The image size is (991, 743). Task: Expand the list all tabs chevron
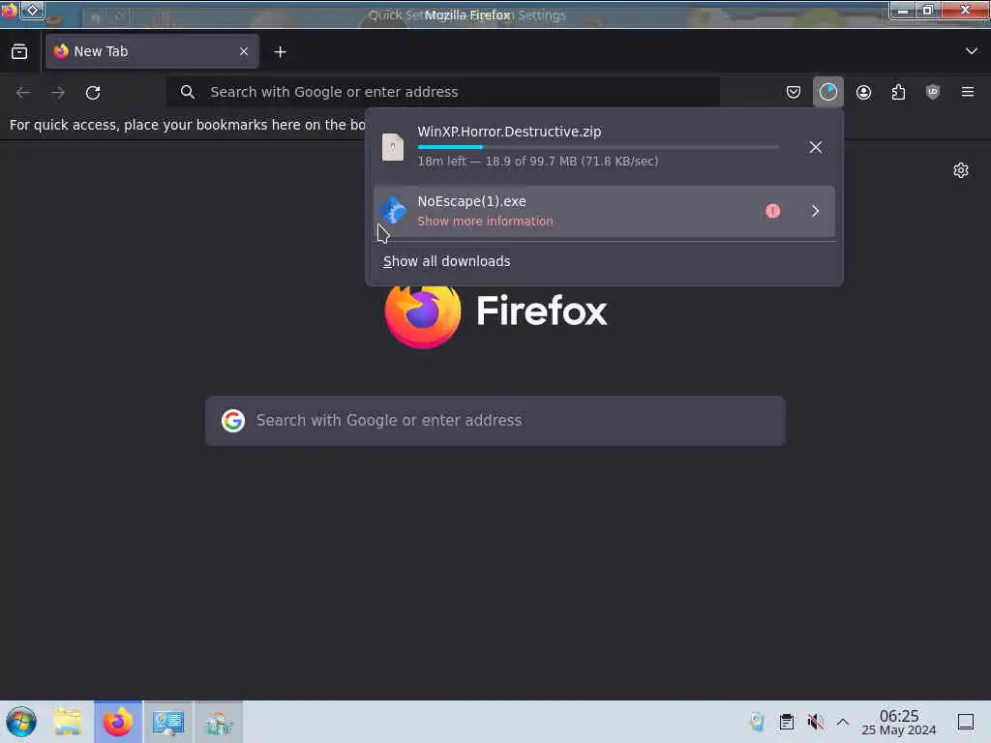(972, 51)
